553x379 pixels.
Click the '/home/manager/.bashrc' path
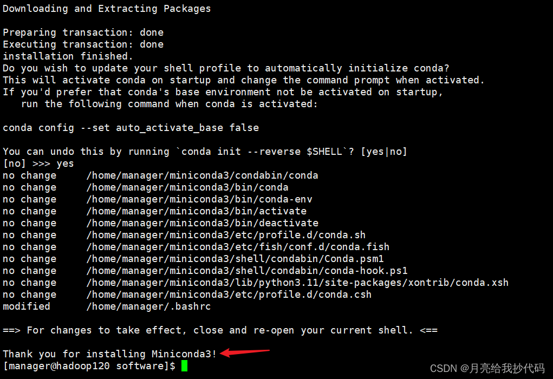click(x=148, y=306)
